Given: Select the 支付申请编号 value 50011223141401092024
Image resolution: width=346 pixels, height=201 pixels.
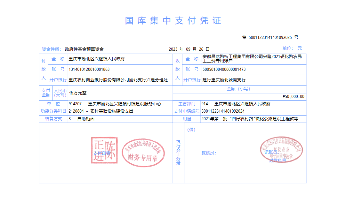Looking at the screenshot, I should click(x=223, y=111).
